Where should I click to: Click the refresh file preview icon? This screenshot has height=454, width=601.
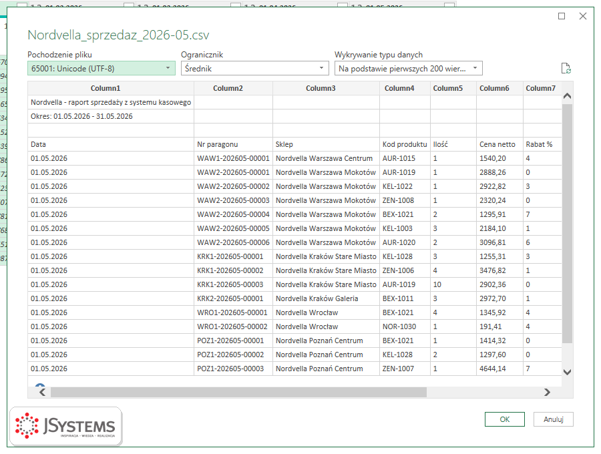(x=566, y=69)
